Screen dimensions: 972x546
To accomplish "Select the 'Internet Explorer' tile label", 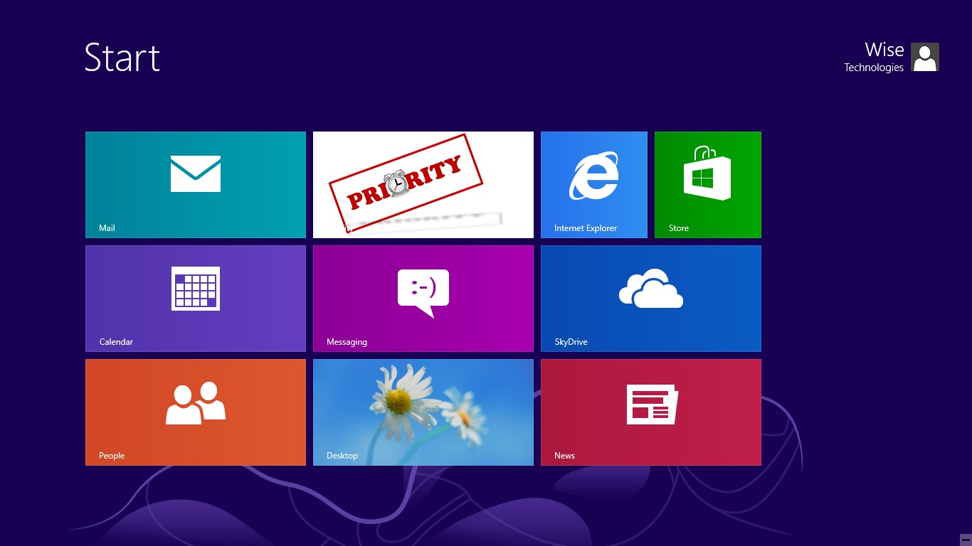I will click(586, 228).
